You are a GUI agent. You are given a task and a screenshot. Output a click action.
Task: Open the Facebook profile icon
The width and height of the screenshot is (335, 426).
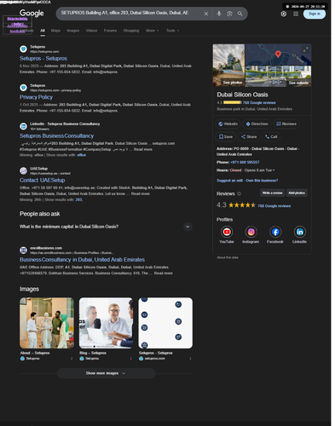pyautogui.click(x=275, y=232)
